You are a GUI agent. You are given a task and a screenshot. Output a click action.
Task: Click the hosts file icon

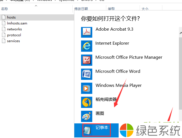click(4, 17)
